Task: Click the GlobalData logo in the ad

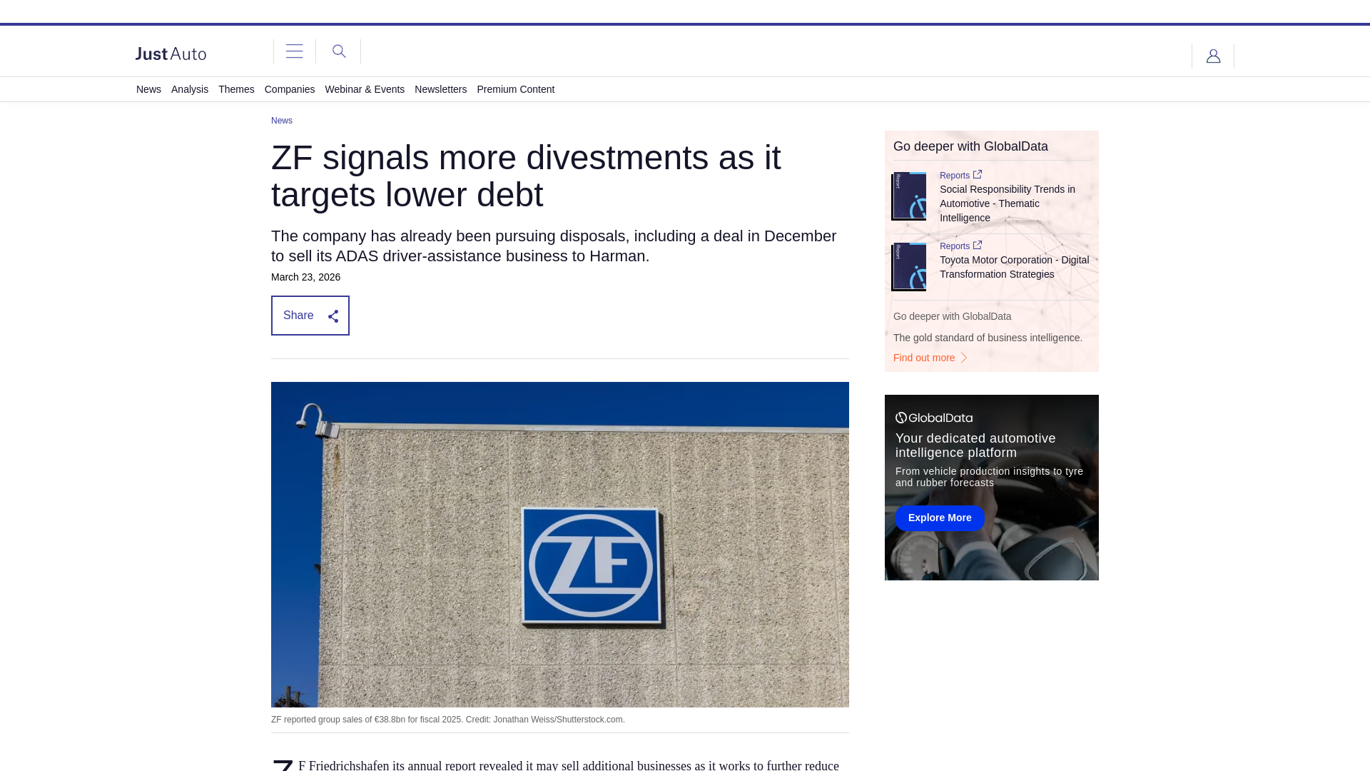Action: (x=934, y=418)
